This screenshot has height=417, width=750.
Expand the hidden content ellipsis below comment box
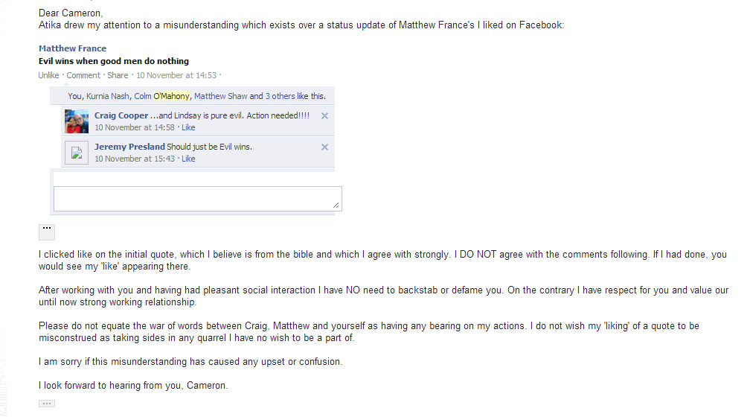point(46,231)
